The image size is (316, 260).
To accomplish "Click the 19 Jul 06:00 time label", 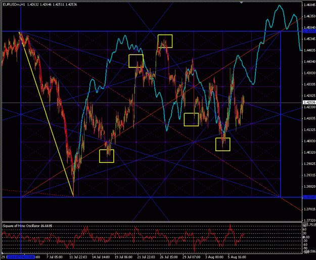I will [x=123, y=257].
